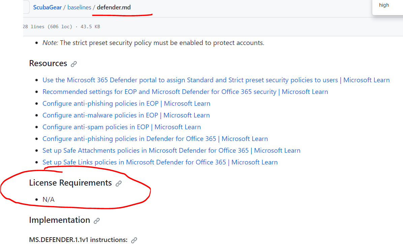Open the ScubaGear breadcrumb link
Screen dimensions: 403x244
coord(47,7)
